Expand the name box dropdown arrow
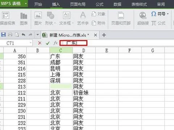The width and height of the screenshot is (174, 130). (30, 43)
